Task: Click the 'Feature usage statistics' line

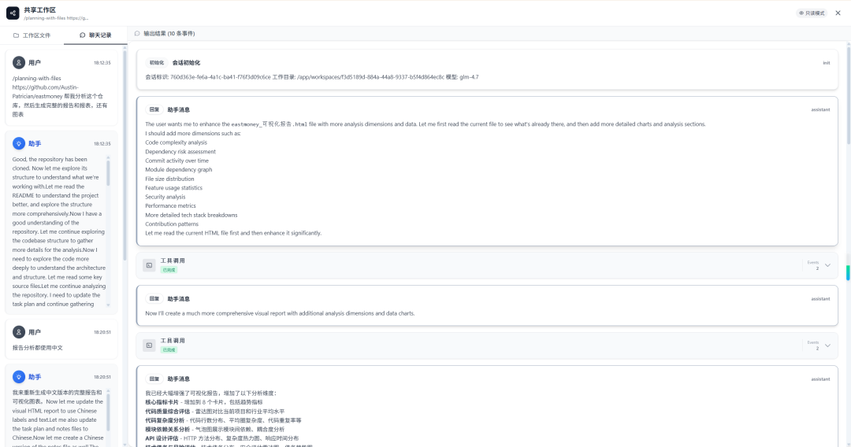Action: (173, 188)
